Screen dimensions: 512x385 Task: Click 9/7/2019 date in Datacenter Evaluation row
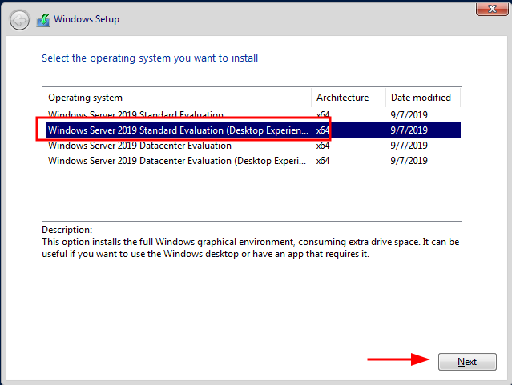[409, 146]
